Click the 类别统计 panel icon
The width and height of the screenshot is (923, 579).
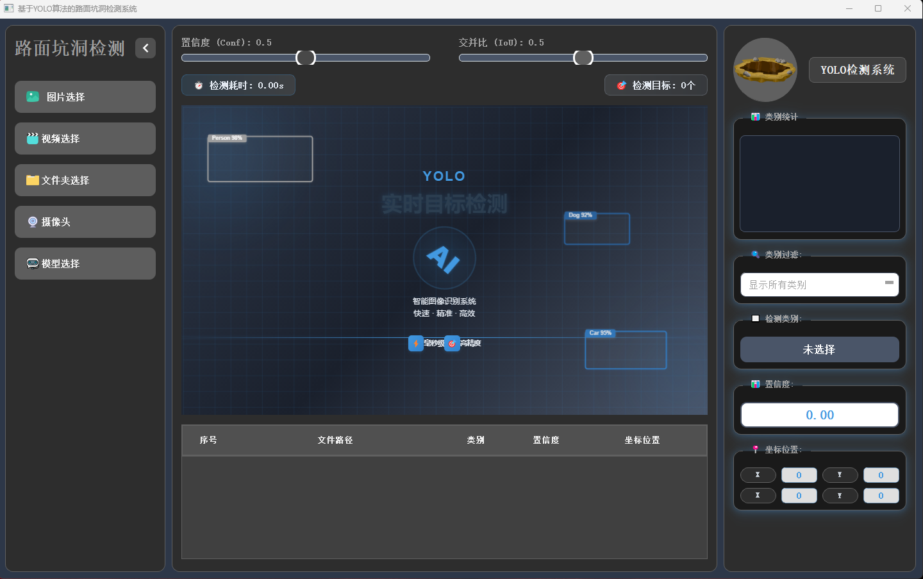tap(756, 117)
